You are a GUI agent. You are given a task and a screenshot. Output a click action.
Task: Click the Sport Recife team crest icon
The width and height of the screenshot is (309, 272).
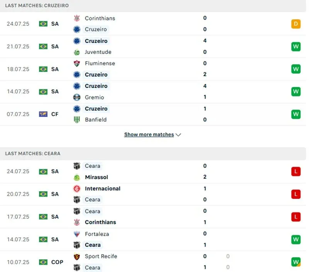coord(77,257)
